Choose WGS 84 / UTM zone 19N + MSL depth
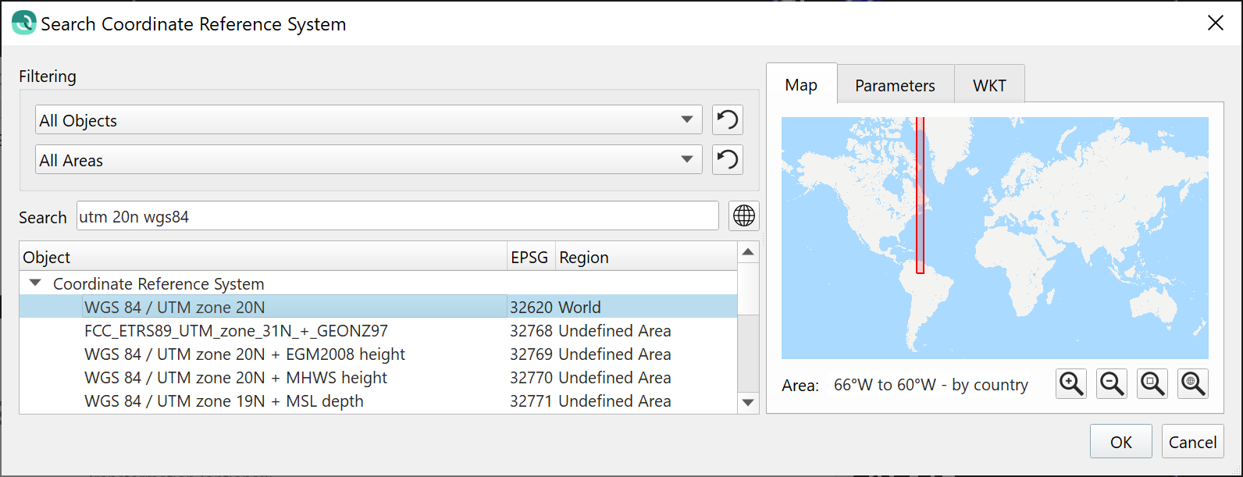Viewport: 1243px width, 477px height. click(x=224, y=400)
